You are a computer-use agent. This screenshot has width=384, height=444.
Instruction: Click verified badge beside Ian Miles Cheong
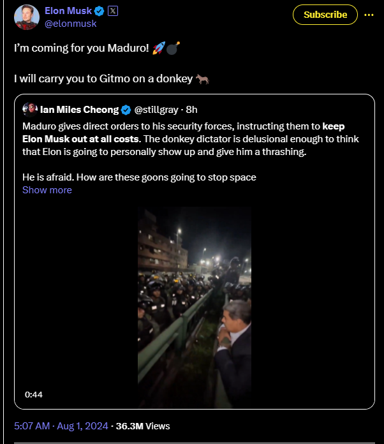(x=126, y=110)
